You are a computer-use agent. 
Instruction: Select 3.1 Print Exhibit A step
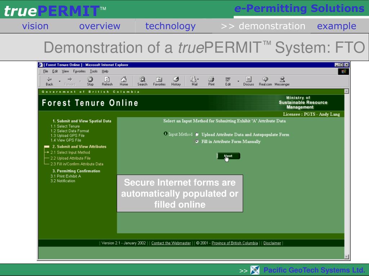point(66,176)
